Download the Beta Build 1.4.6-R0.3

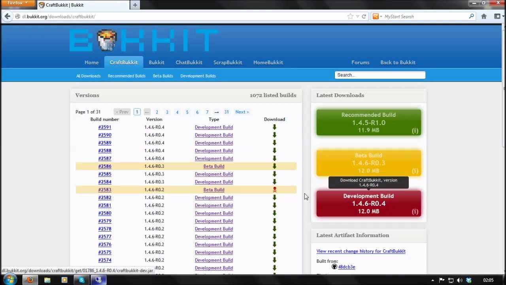(x=368, y=163)
